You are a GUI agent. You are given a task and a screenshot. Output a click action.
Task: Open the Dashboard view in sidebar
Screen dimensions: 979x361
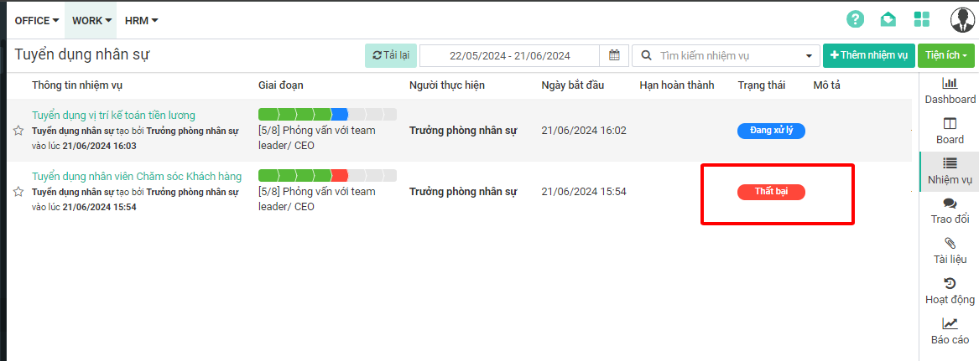[950, 90]
